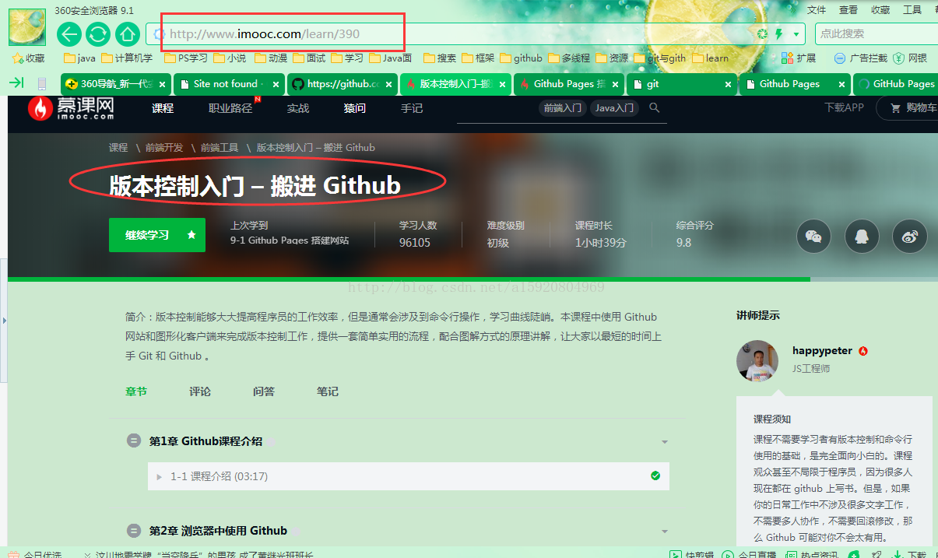Open the 工具 browser menu

coord(912,10)
